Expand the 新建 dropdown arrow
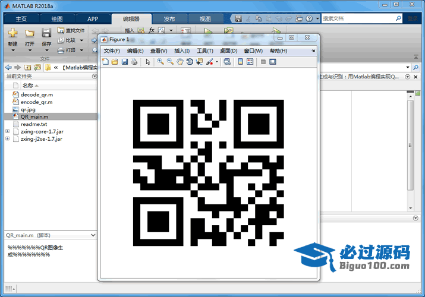This screenshot has width=425, height=297. pyautogui.click(x=12, y=50)
